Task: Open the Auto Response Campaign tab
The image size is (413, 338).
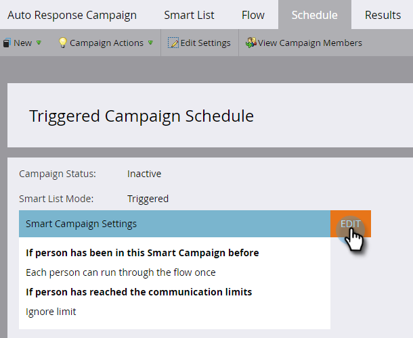Action: click(72, 15)
